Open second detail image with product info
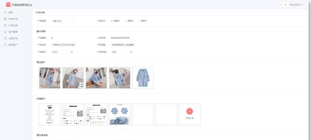The width and height of the screenshot is (311, 140). (x=73, y=114)
